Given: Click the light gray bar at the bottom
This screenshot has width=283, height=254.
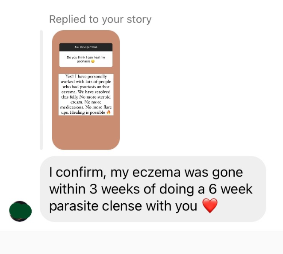Looking at the screenshot, I should point(141,242).
